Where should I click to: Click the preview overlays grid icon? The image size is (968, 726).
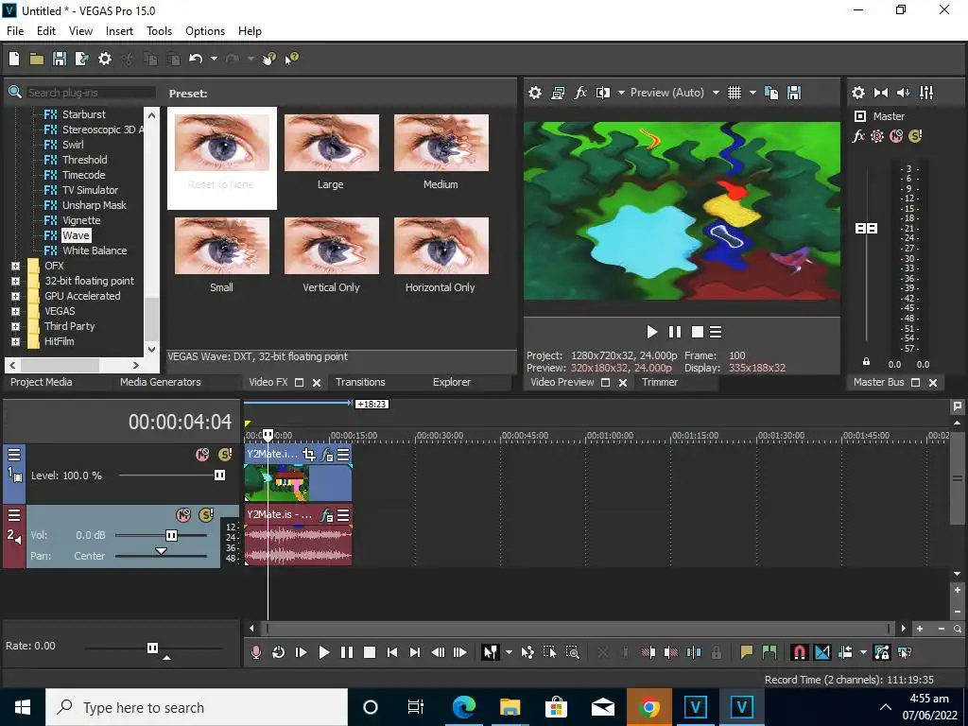734,93
